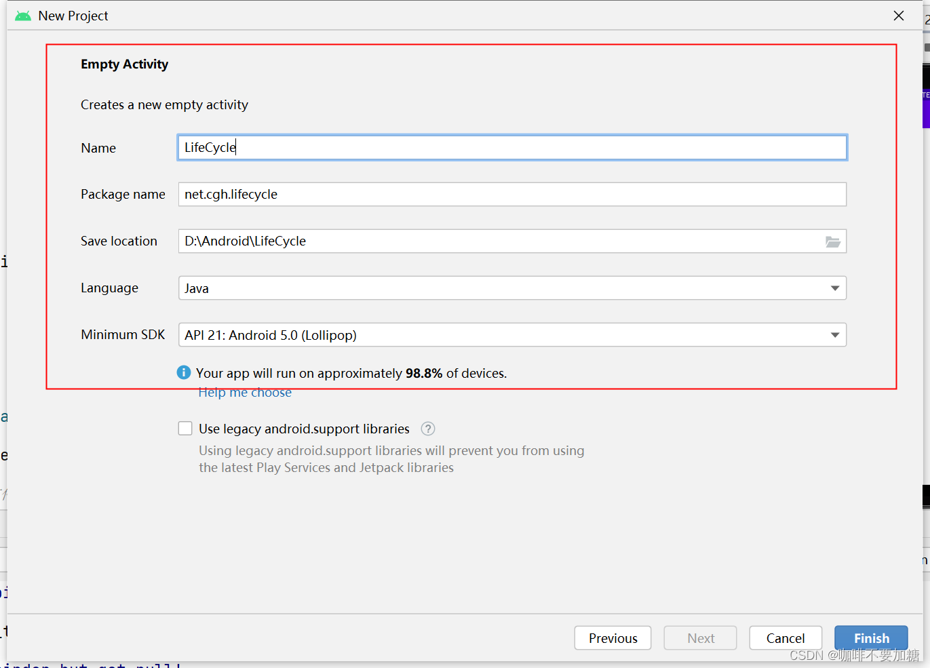
Task: Click the Package name field net.cgh.lifecycle
Action: 512,195
